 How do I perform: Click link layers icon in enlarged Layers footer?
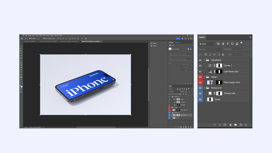point(215,125)
